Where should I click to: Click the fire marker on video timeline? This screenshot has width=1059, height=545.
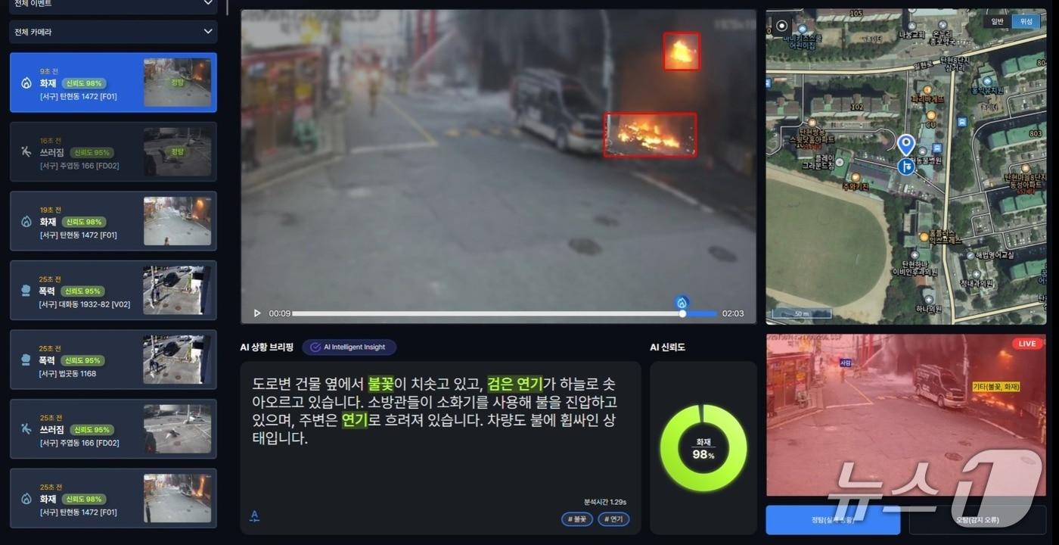tap(682, 303)
